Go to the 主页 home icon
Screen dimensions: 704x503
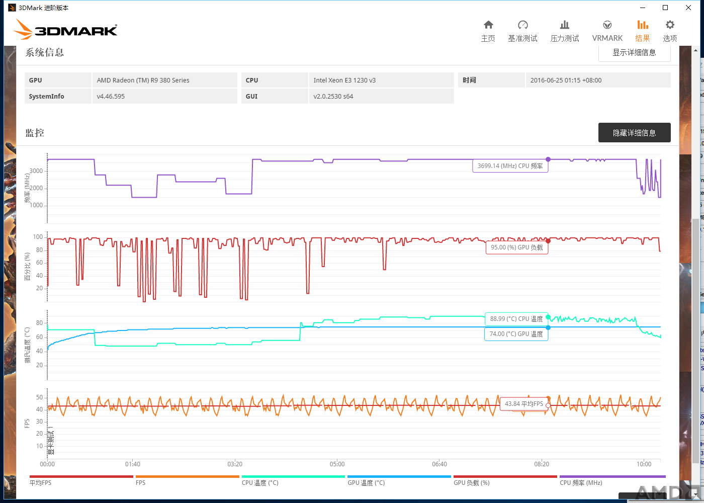pos(488,25)
